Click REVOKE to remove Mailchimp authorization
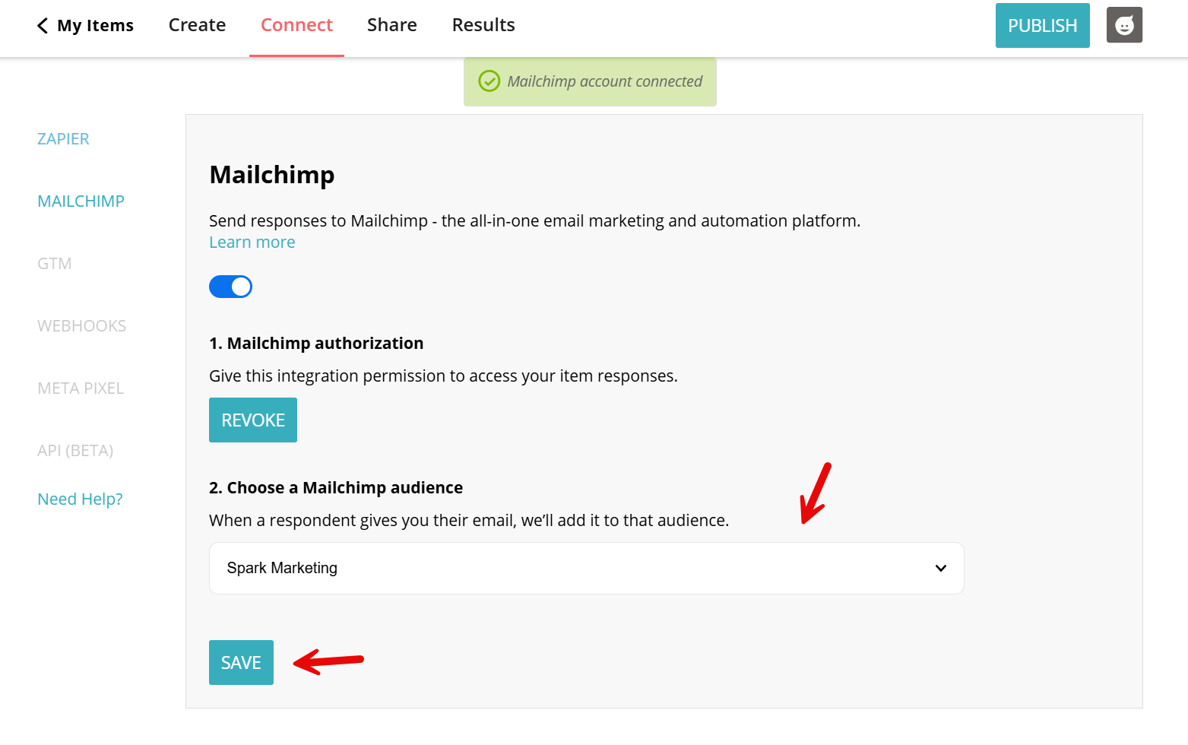Screen dimensions: 1188x745 252,420
